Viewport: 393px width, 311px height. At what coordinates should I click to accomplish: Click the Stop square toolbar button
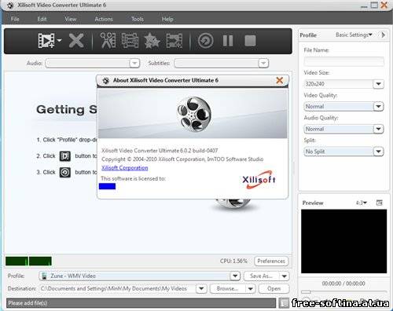pyautogui.click(x=250, y=41)
